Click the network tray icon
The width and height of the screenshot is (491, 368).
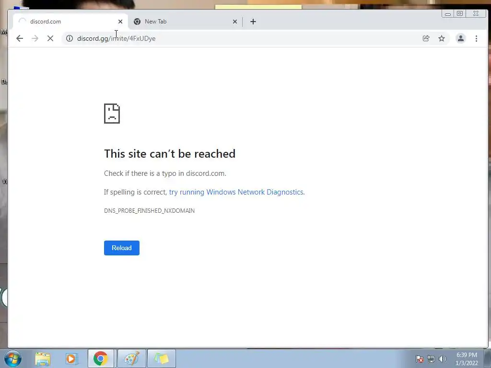click(x=431, y=359)
